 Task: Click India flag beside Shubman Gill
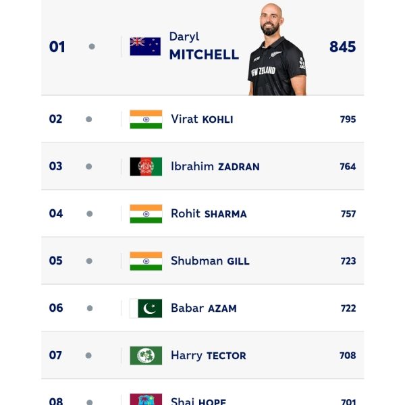[146, 261]
